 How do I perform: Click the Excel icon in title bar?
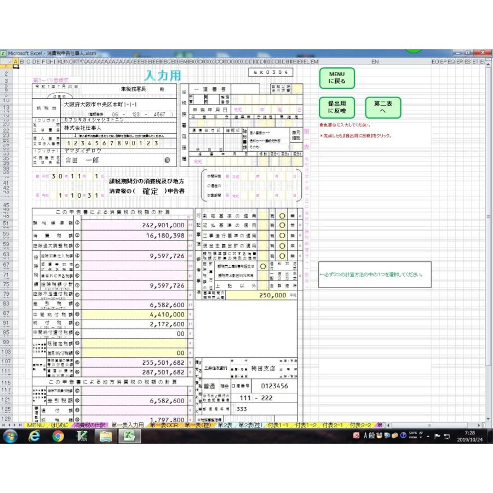coord(3,53)
